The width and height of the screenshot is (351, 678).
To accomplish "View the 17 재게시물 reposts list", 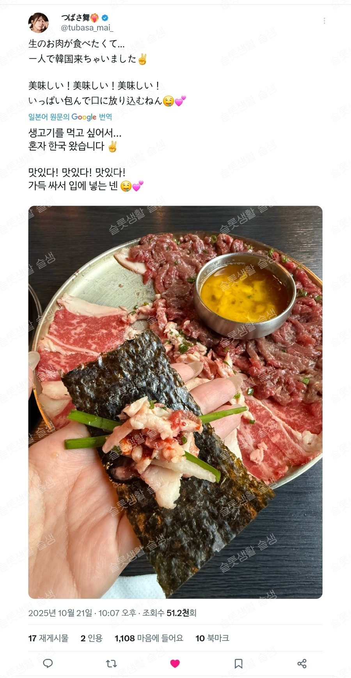I will tap(48, 638).
